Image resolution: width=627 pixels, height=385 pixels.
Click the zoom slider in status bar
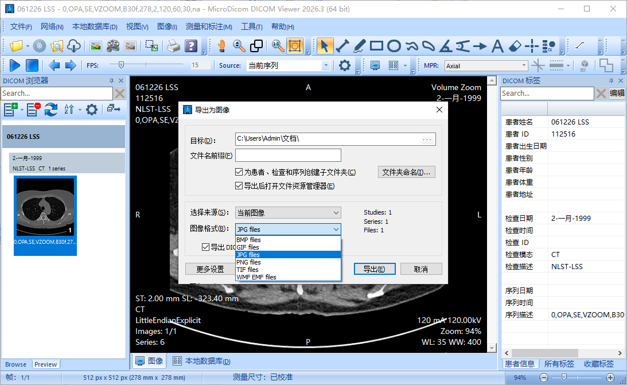pos(564,377)
